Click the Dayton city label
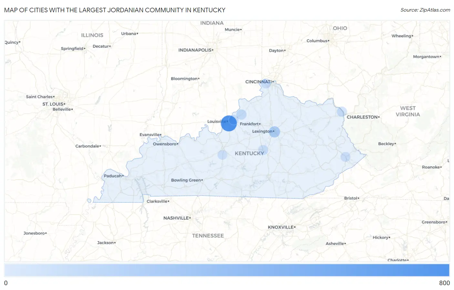This screenshot has height=290, width=454. pos(277,51)
